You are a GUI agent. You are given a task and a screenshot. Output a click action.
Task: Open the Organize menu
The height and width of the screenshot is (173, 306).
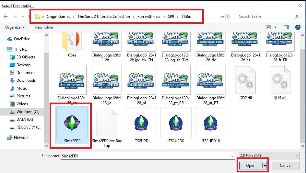pos(15,27)
